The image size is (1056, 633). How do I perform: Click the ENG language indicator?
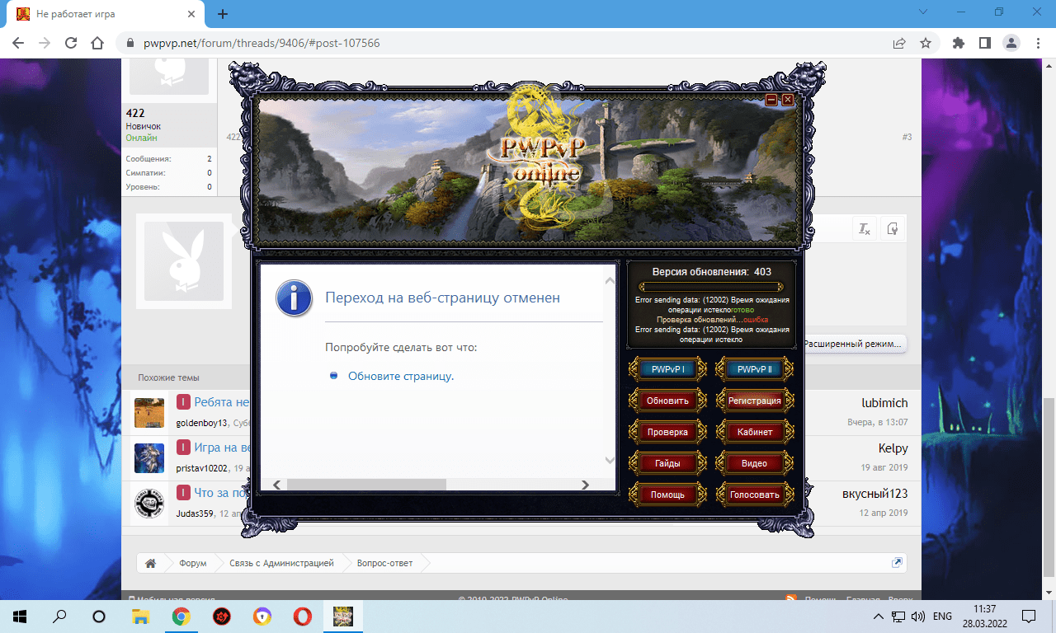tap(942, 616)
